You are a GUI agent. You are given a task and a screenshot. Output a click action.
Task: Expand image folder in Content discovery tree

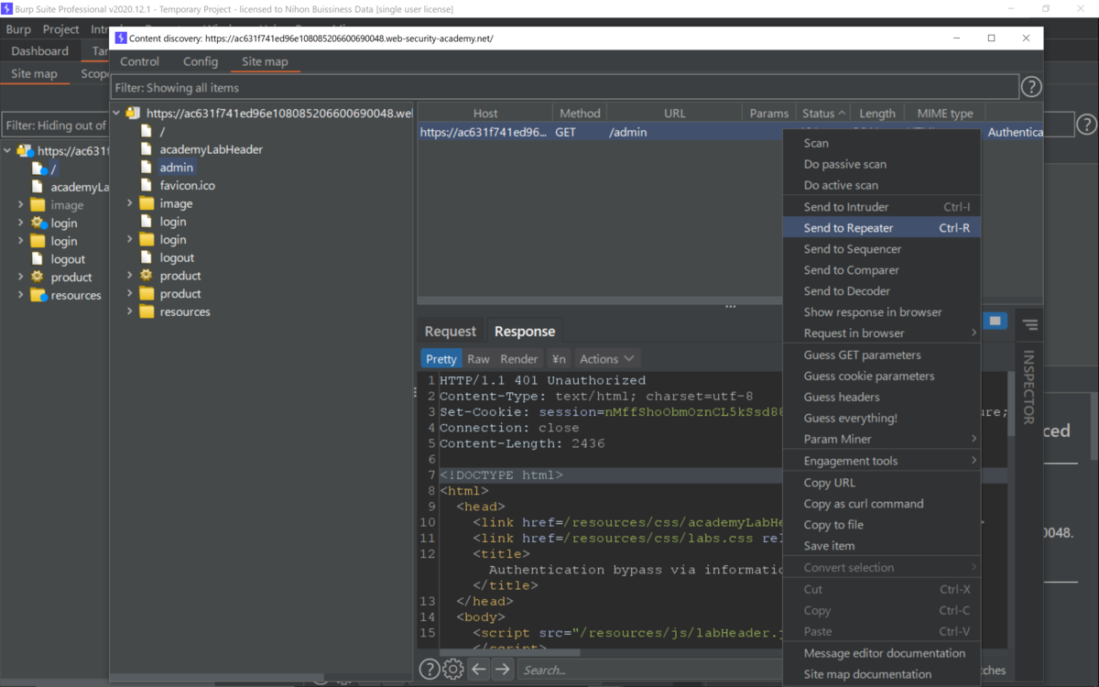[x=129, y=203]
